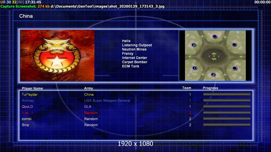Select the red player name '1 vs 1'

(27, 113)
